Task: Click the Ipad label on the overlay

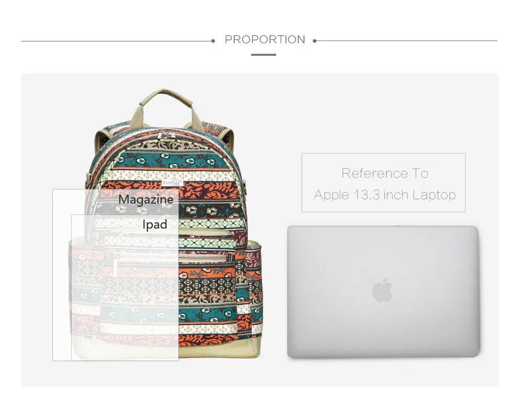Action: pyautogui.click(x=154, y=224)
